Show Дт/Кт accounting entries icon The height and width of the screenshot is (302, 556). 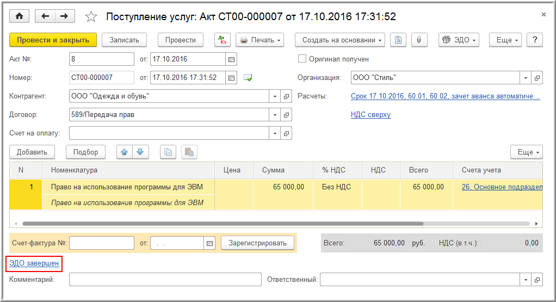coord(223,40)
